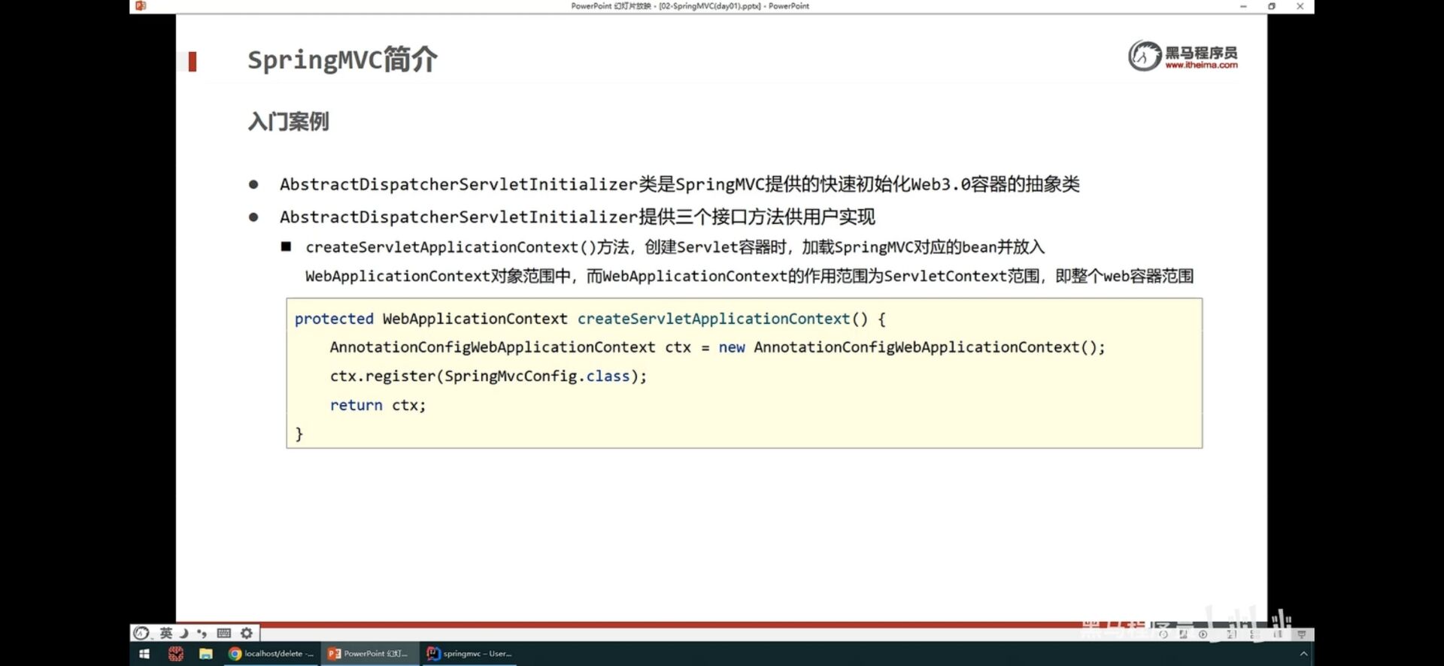Expand the system tray hidden icons chevron
Viewport: 1444px width, 666px height.
1303,654
